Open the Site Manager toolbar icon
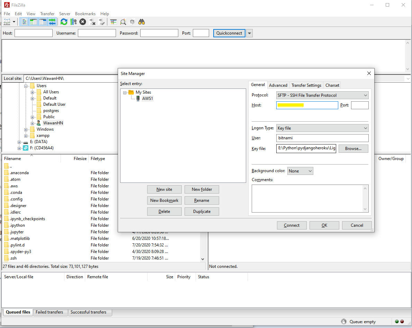 (x=7, y=22)
